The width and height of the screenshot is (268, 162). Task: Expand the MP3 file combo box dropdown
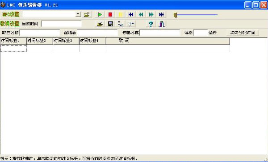point(78,14)
